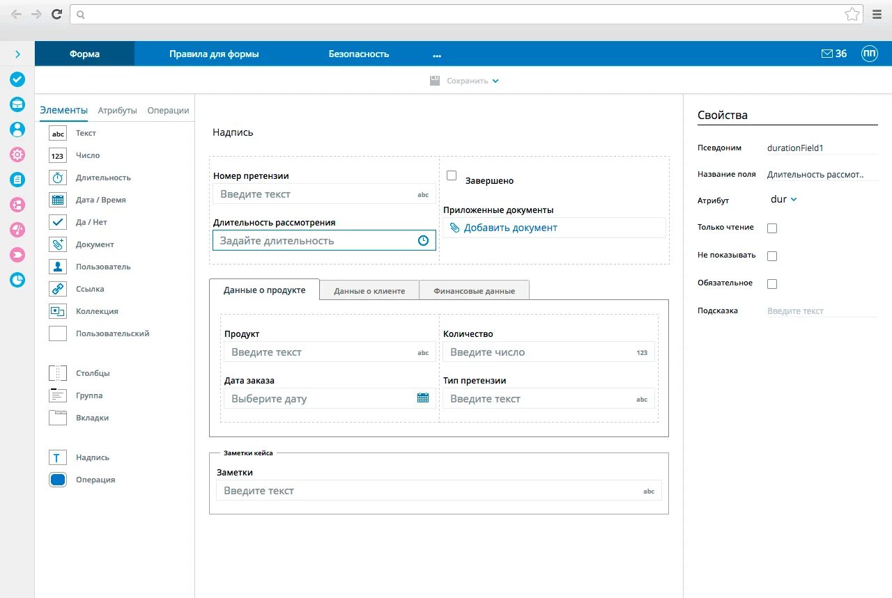Click the browser address bar
Viewport: 892px width, 598px height.
click(x=466, y=14)
